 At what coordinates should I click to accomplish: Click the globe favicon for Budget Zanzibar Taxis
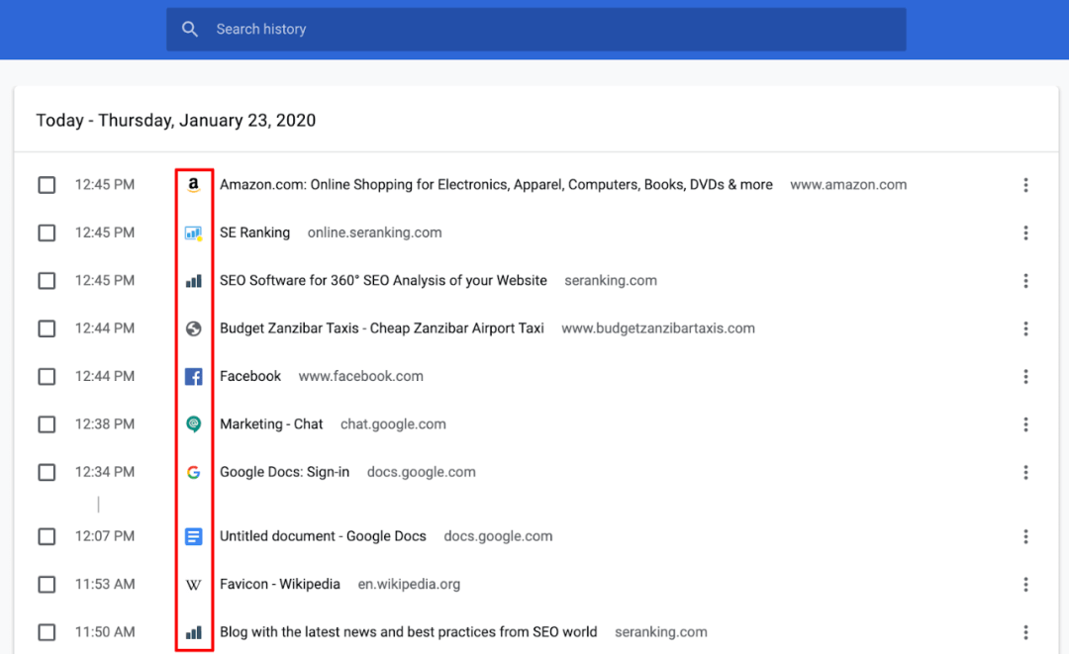point(194,328)
